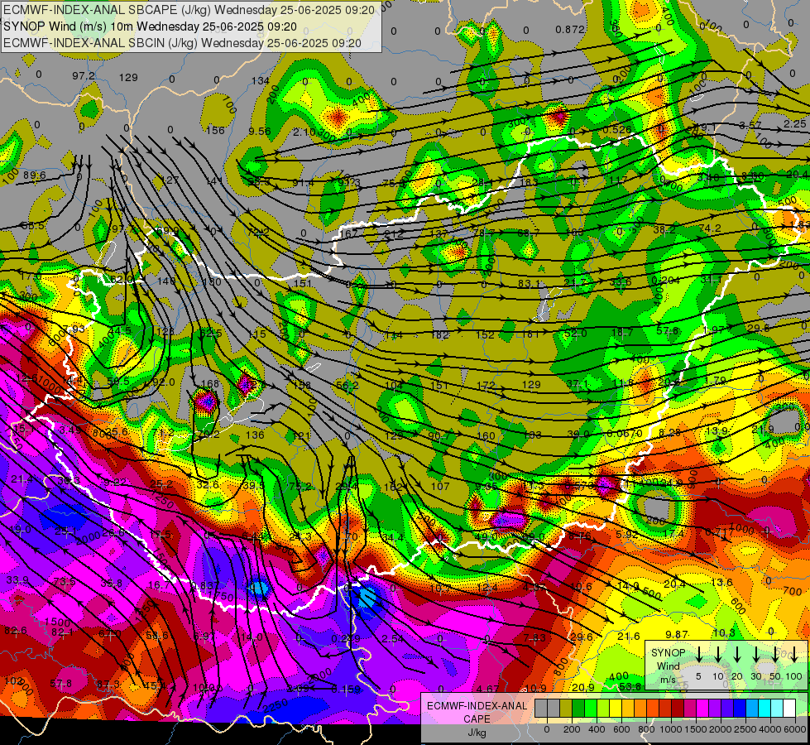Click the 89.6 value on the map
The image size is (810, 745).
[34, 175]
